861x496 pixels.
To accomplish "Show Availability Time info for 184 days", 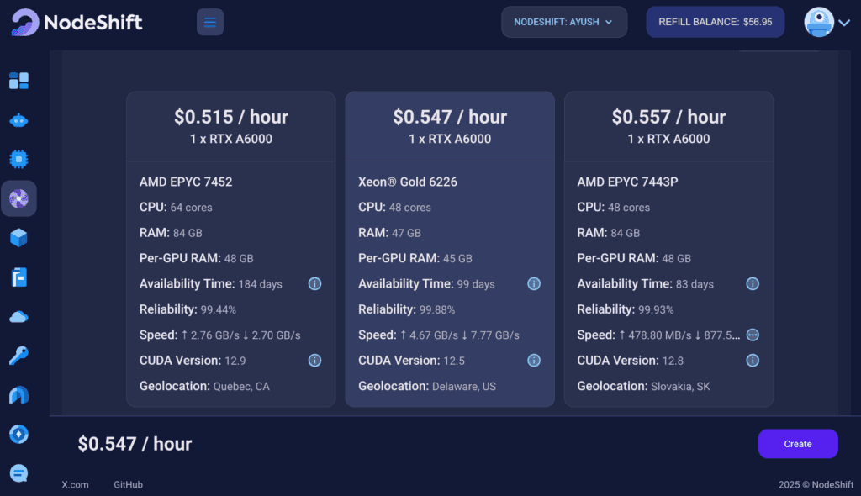I will pyautogui.click(x=314, y=284).
